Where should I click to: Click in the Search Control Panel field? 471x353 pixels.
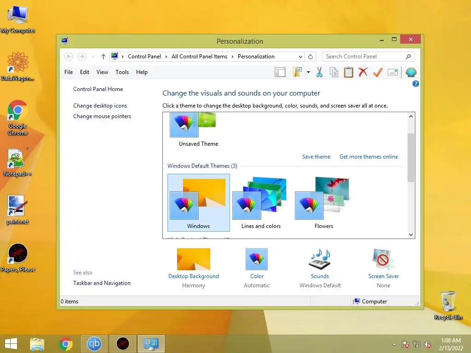[368, 57]
